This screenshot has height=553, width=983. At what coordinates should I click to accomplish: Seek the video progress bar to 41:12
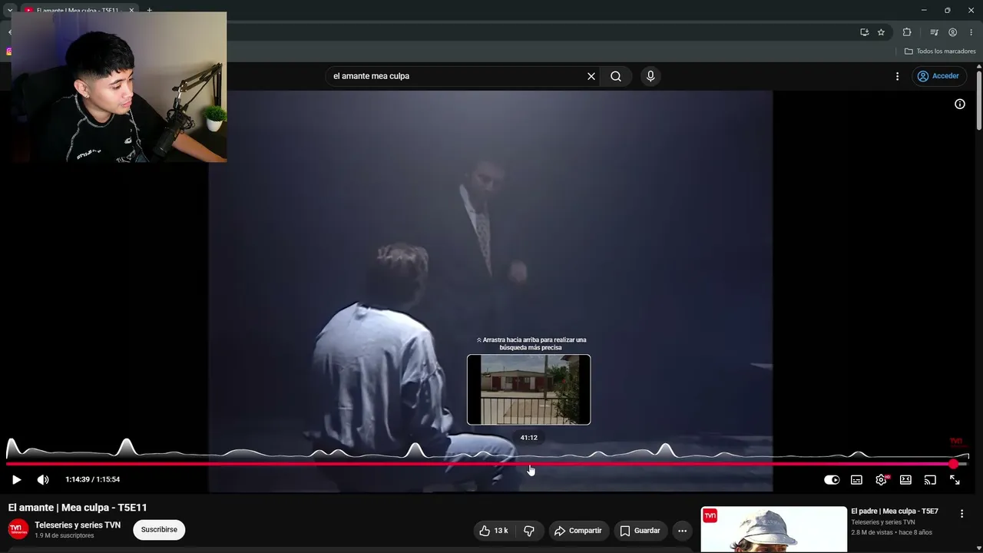(529, 464)
